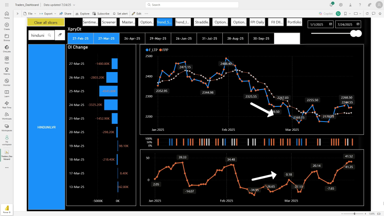
Task: Open the feedback icon in the header
Action: click(369, 5)
